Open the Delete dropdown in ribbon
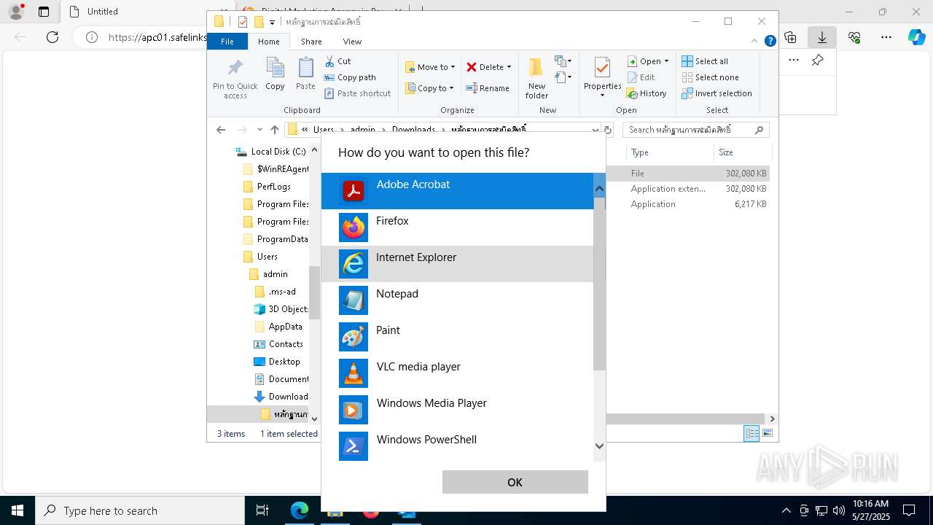This screenshot has height=525, width=933. pos(489,67)
